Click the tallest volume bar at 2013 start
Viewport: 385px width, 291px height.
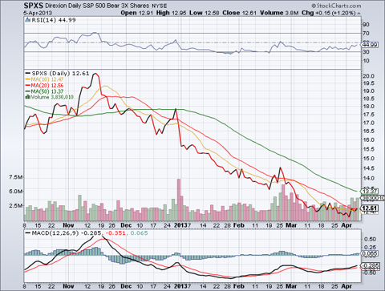pos(179,200)
